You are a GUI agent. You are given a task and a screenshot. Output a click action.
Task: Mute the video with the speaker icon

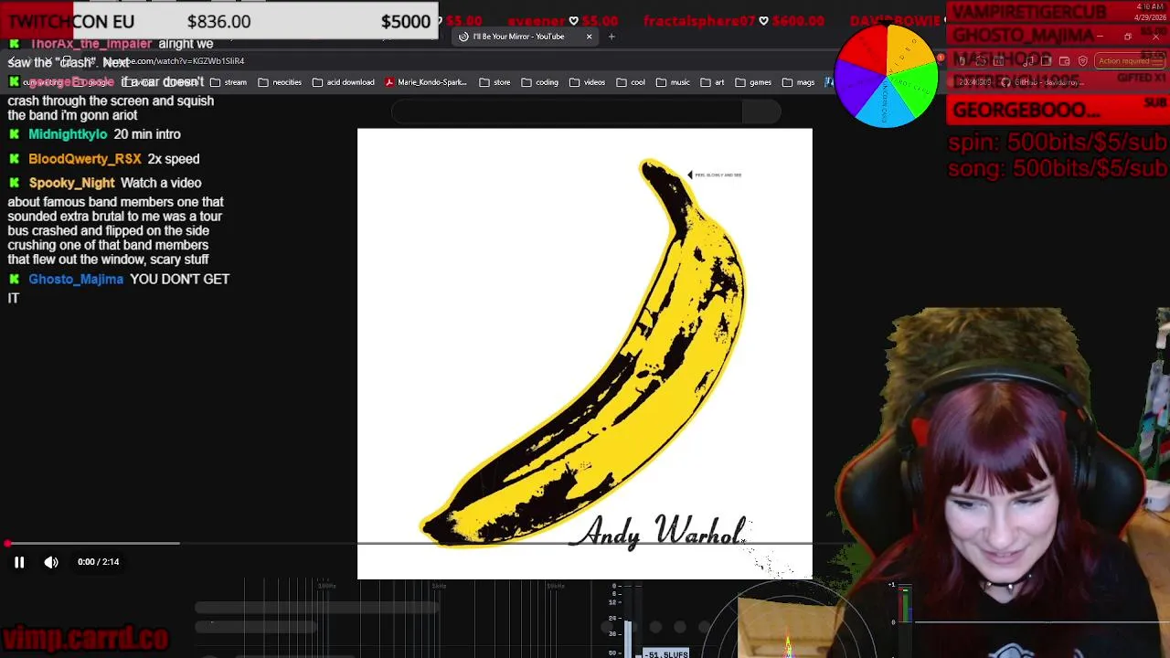[51, 562]
